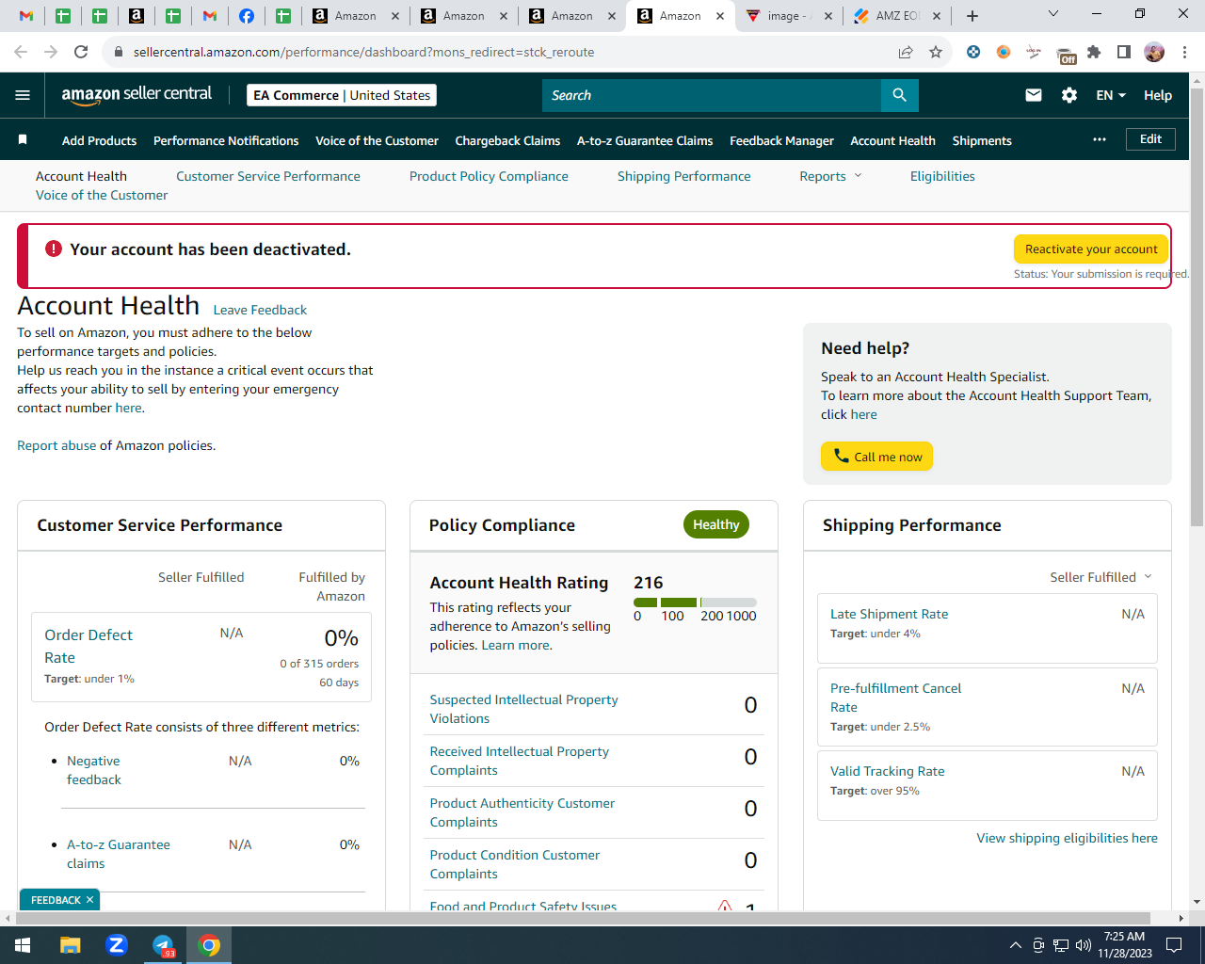
Task: Open the Seller Fulfilled dropdown in Shipping Performance
Action: (1101, 577)
